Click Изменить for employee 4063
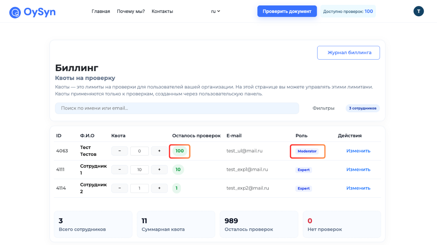 tap(358, 151)
